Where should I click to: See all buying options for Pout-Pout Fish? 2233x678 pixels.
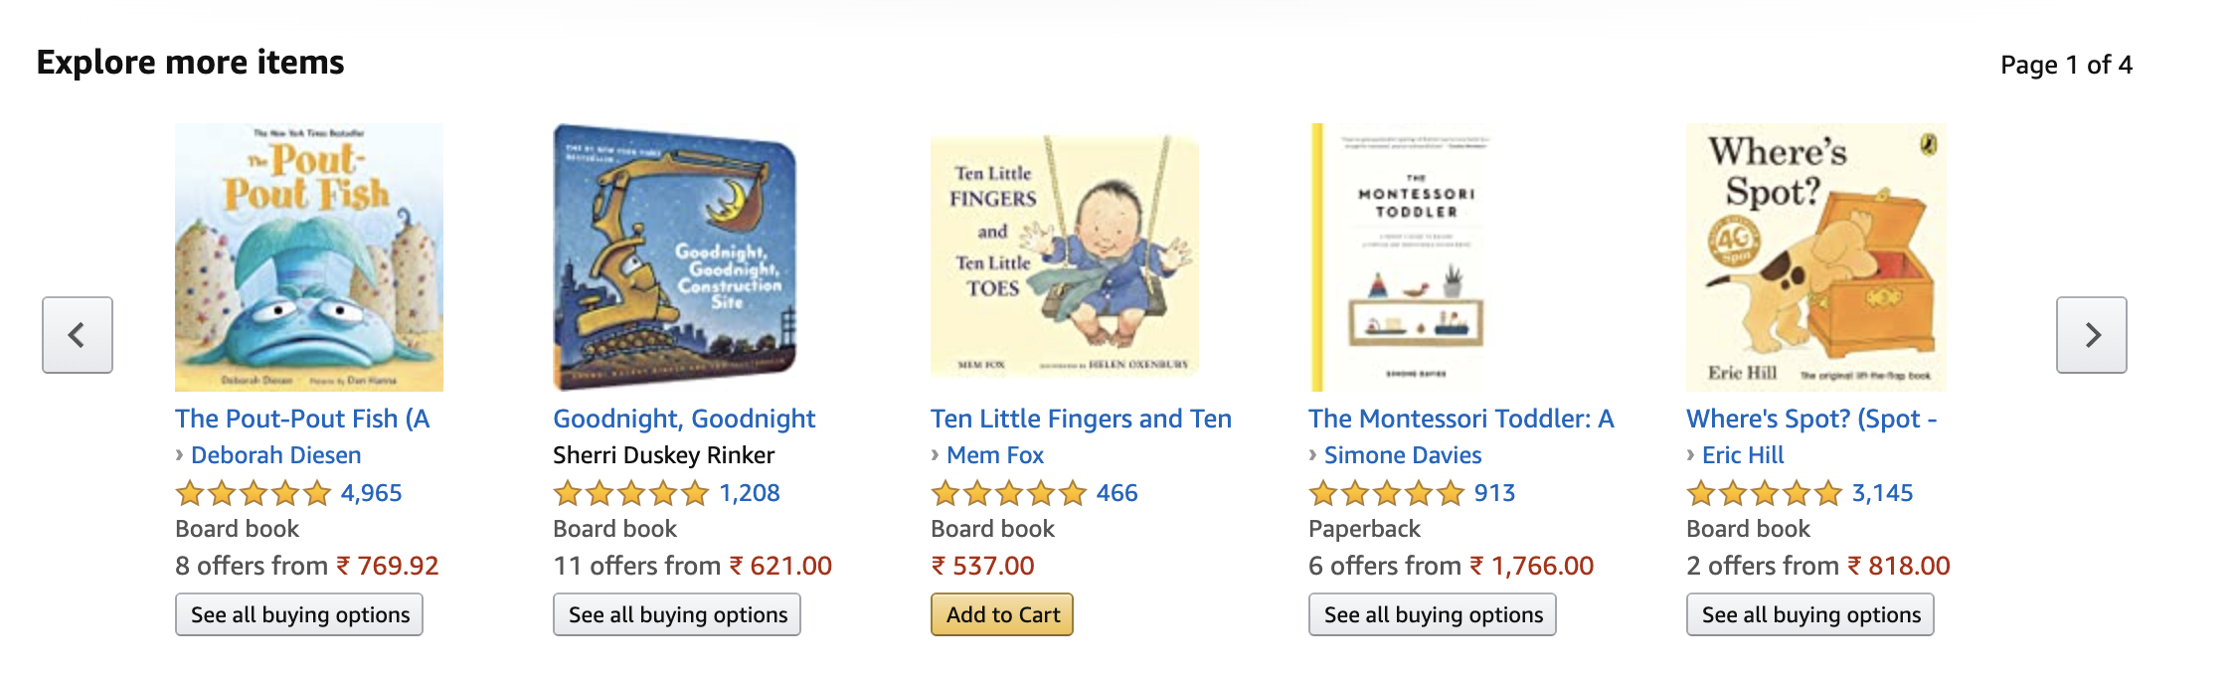tap(299, 614)
